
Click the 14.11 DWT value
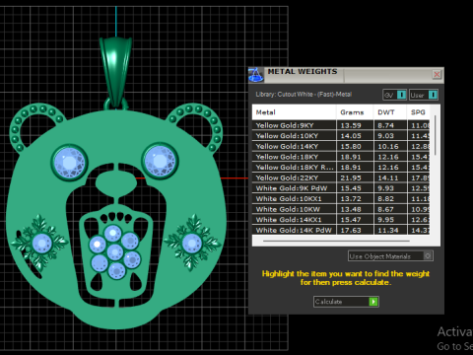click(x=388, y=178)
